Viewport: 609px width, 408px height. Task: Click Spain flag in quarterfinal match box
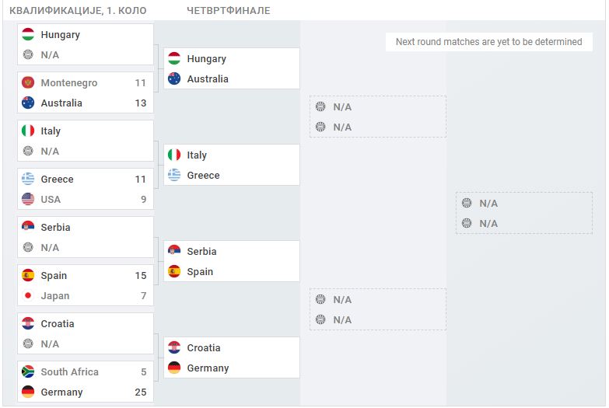tap(174, 271)
